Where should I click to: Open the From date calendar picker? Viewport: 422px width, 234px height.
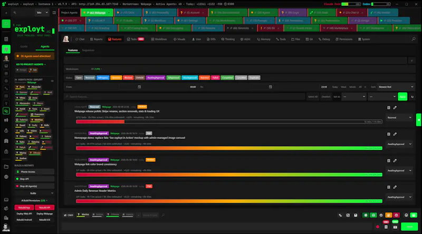coord(139,87)
